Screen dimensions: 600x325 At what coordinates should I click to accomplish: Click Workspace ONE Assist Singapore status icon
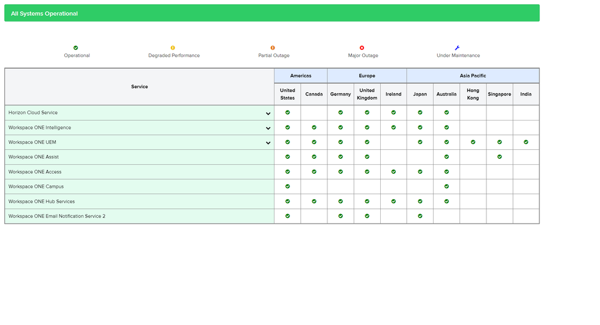(x=499, y=157)
